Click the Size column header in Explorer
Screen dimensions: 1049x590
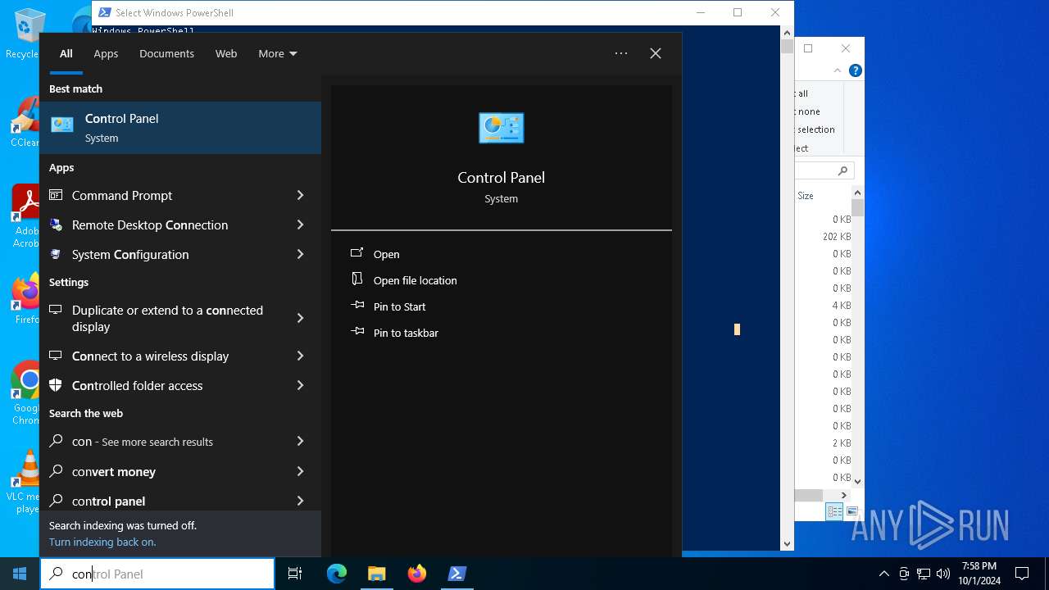[x=806, y=196]
